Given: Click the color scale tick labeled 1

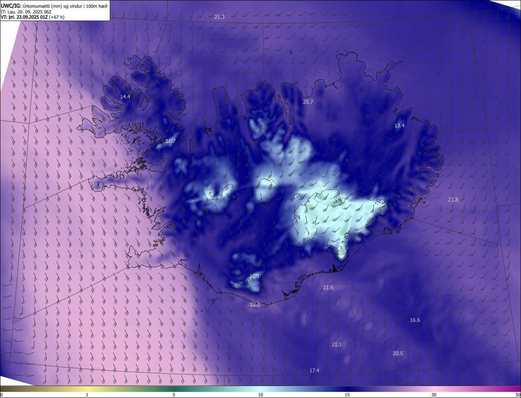Looking at the screenshot, I should coord(87,395).
